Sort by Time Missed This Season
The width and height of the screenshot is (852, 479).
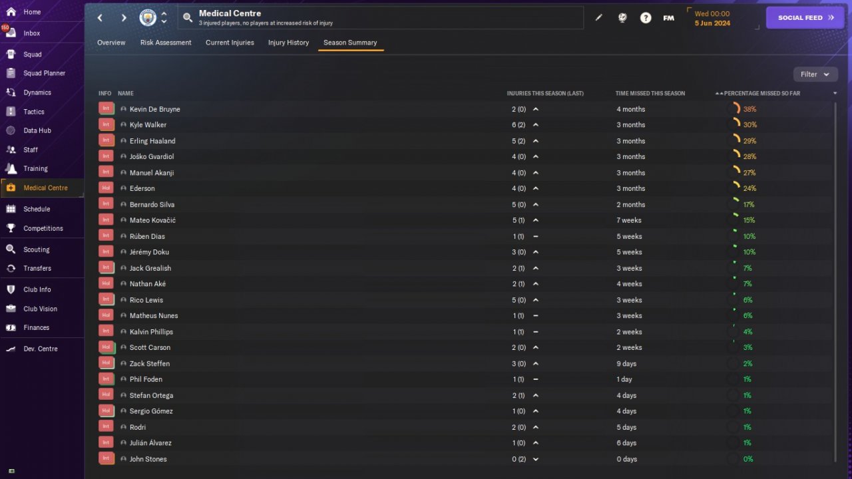tap(650, 94)
